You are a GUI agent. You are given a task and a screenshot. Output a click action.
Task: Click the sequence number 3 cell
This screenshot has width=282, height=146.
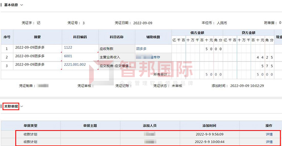(x=7, y=66)
